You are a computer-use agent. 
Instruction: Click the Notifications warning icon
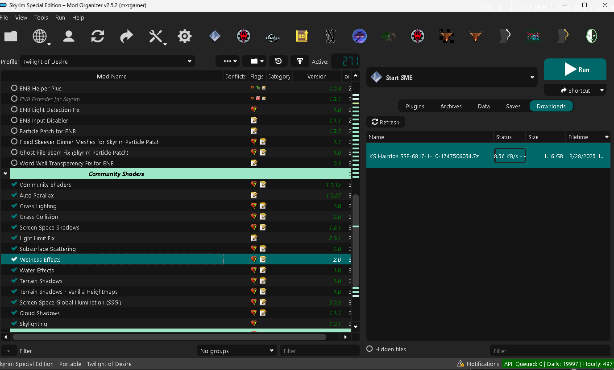click(x=460, y=364)
